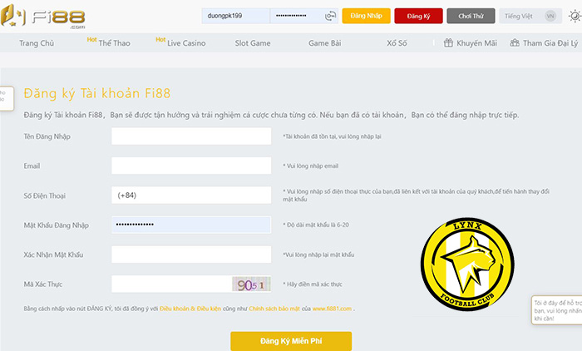
Task: Open the Điều khoản & Điều kiện link
Action: [190, 309]
